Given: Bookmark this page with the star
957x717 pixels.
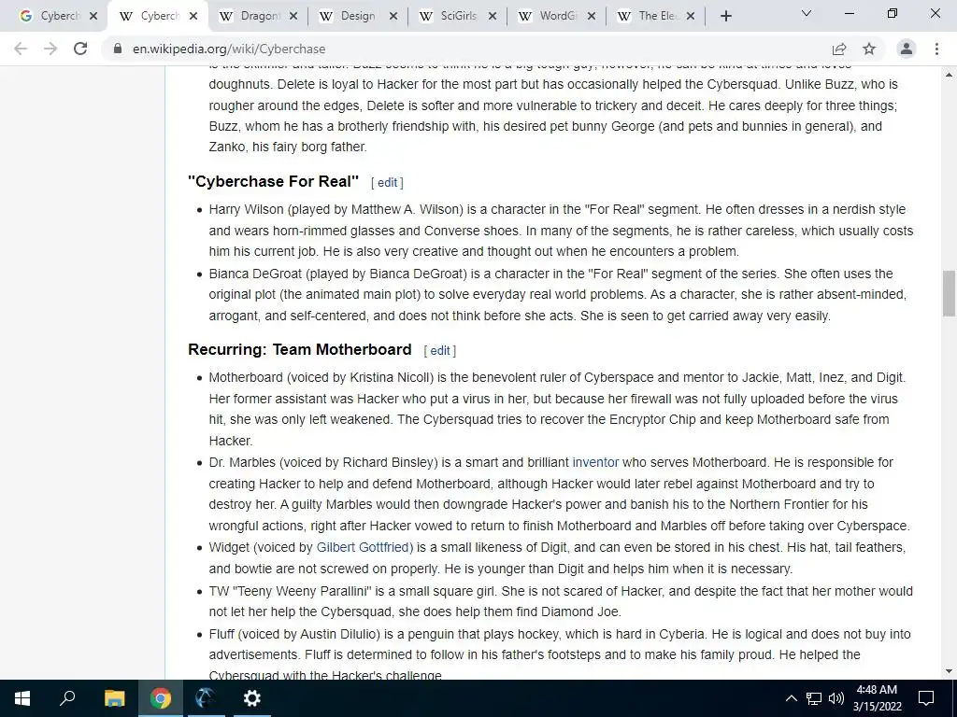Looking at the screenshot, I should [x=869, y=49].
